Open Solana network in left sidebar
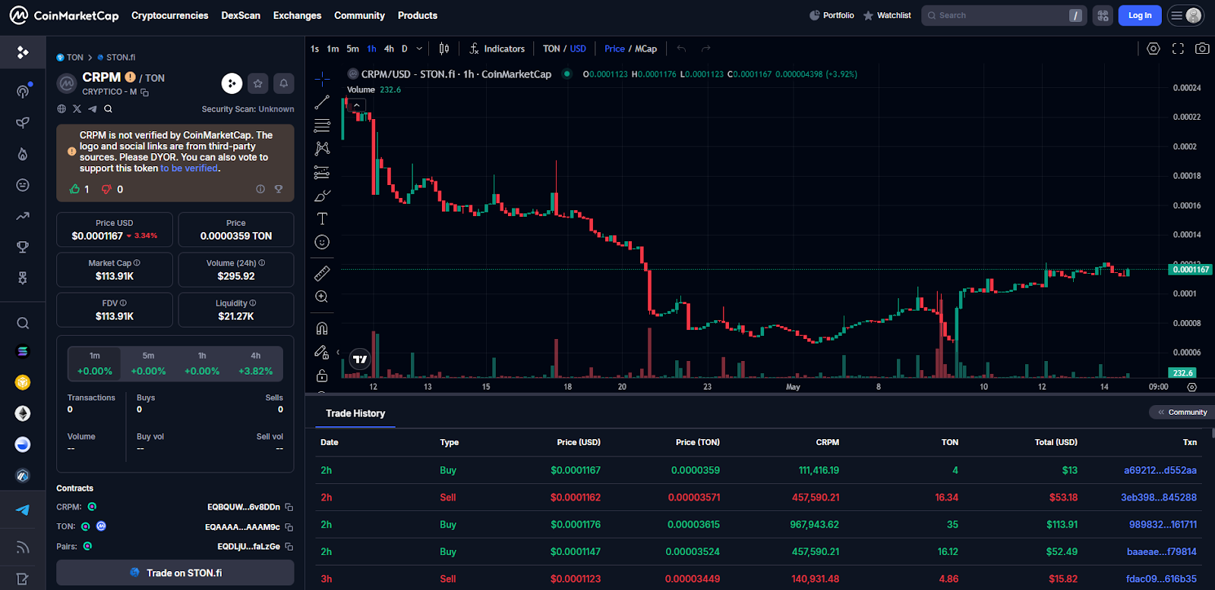 coord(23,351)
